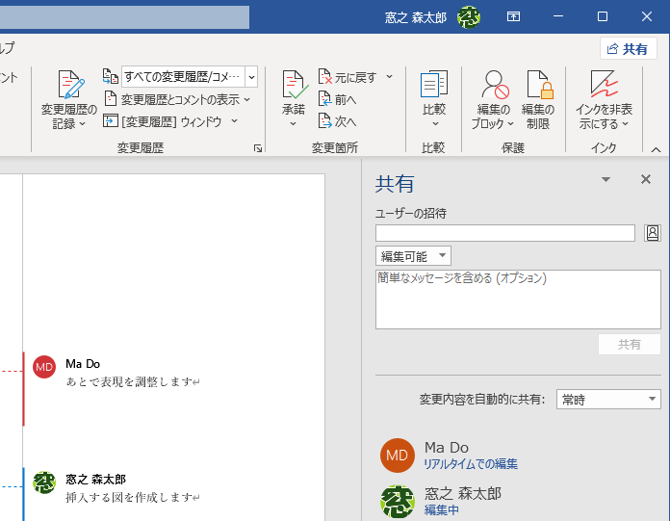Go to previous change with 前へ
The image size is (670, 521).
click(x=338, y=99)
